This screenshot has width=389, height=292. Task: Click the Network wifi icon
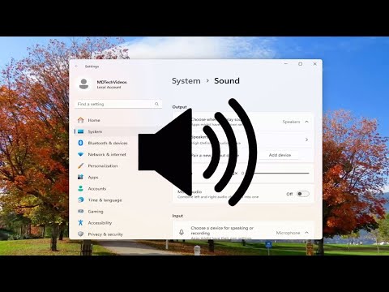pyautogui.click(x=80, y=154)
